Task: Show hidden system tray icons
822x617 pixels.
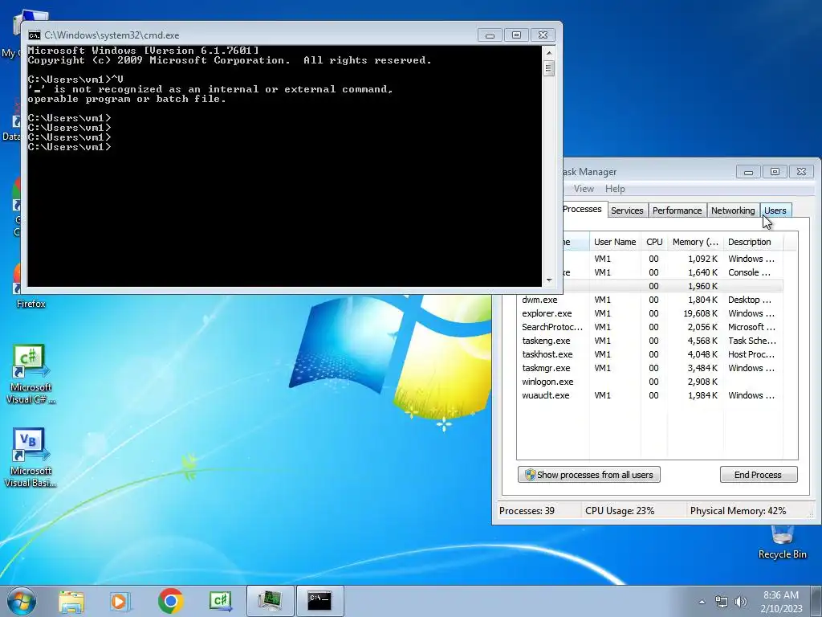Action: pos(702,602)
